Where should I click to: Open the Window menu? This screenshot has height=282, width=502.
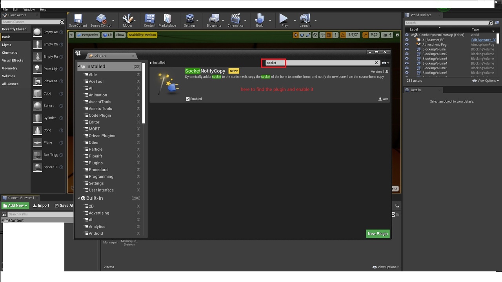tap(29, 9)
